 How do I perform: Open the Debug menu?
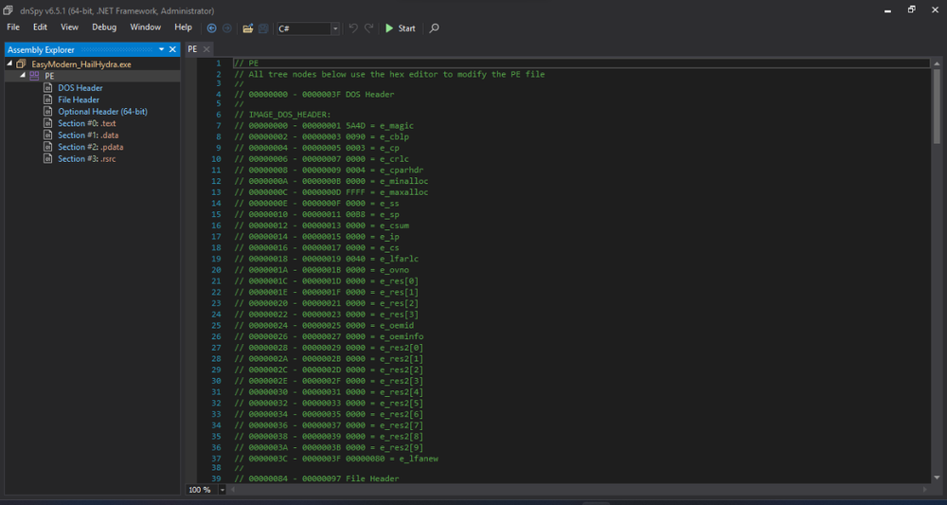(104, 27)
